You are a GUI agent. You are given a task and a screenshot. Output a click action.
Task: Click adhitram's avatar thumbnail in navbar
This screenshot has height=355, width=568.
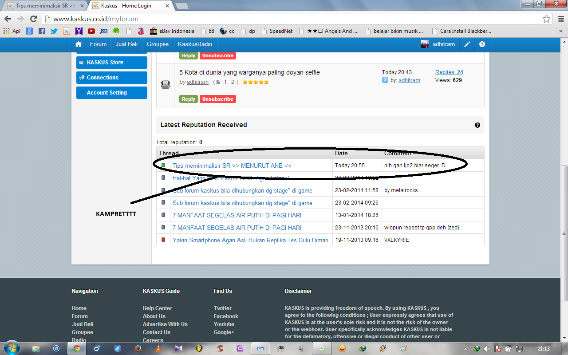pos(425,44)
